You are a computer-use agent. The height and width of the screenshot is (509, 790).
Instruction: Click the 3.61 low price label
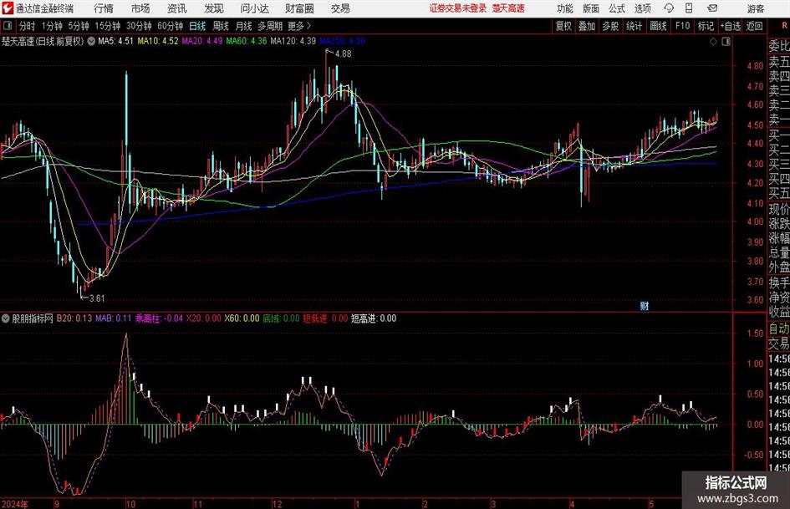(x=97, y=298)
